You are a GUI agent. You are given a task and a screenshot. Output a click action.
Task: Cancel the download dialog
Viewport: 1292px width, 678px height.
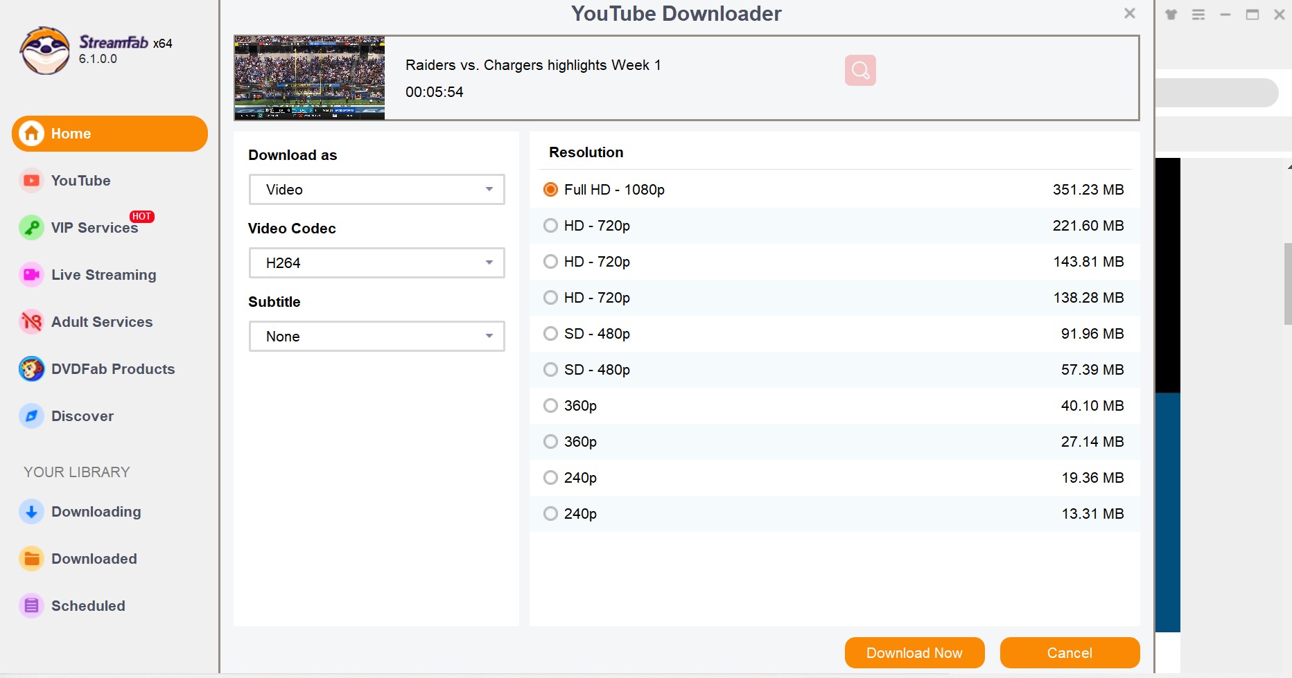pos(1070,653)
